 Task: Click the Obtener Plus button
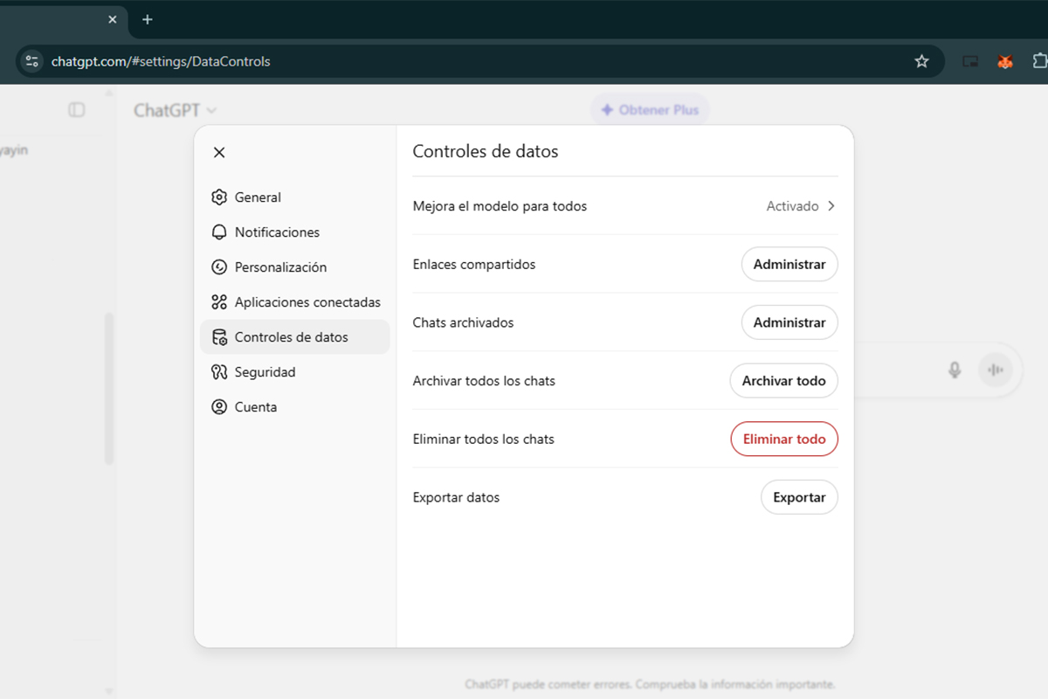(650, 110)
